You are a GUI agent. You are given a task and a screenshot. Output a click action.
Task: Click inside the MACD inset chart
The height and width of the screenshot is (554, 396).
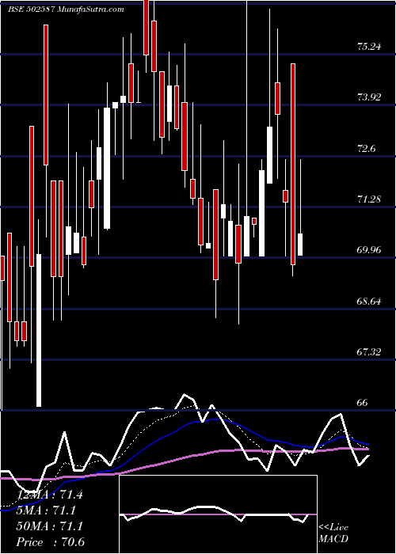pyautogui.click(x=218, y=514)
